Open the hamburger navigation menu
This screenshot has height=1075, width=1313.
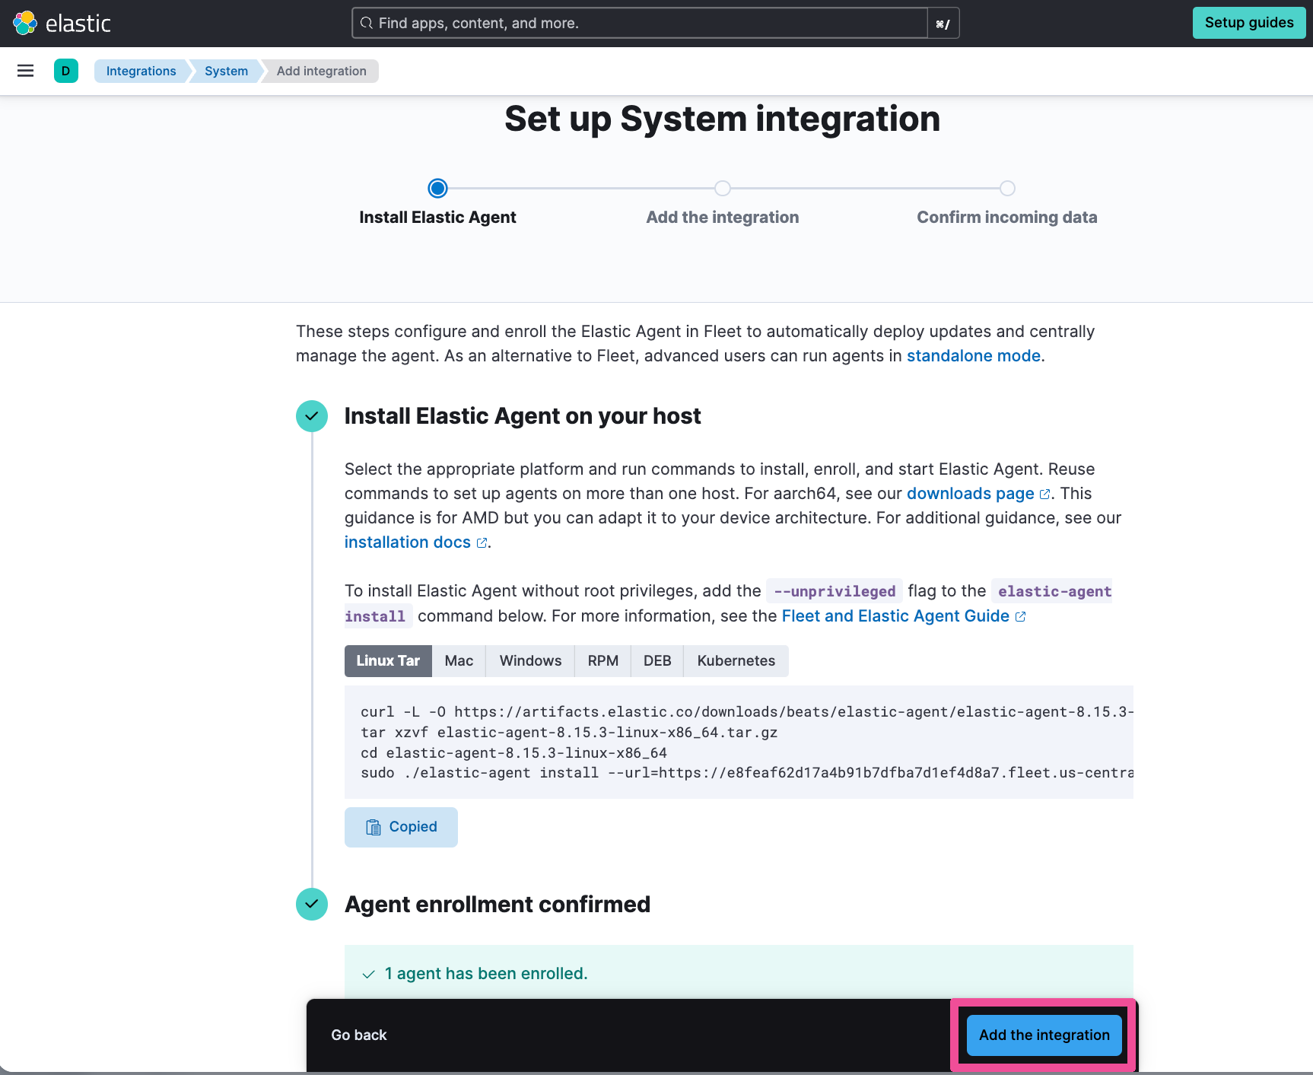pos(25,71)
